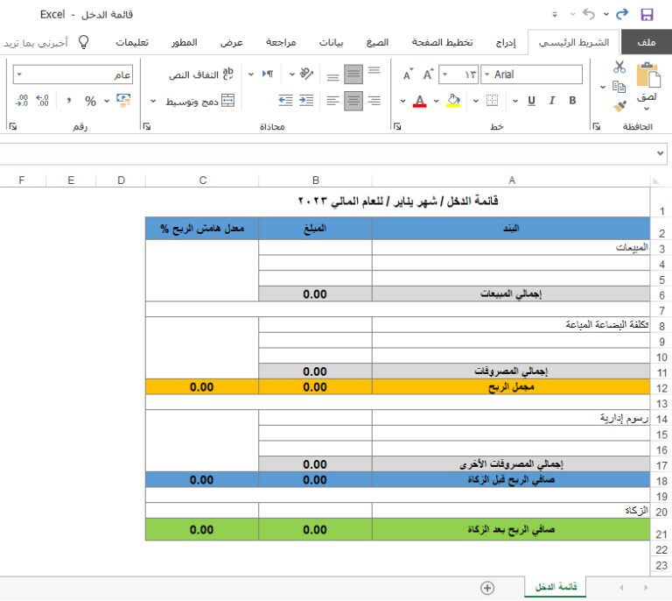Viewport: 672px width, 601px height.
Task: Open the number format dropdown (عام)
Action: click(19, 74)
